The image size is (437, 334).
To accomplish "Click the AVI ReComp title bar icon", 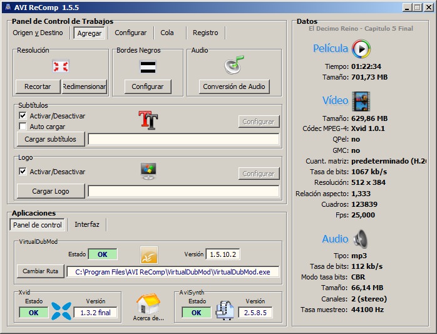I will 8,7.
